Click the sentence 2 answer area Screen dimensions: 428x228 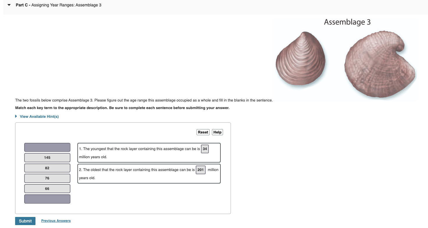149,173
